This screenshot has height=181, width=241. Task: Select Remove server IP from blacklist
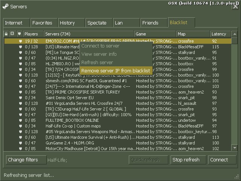pos(116,71)
